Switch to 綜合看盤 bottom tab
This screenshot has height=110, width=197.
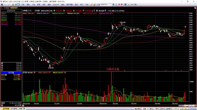[x=14, y=109]
